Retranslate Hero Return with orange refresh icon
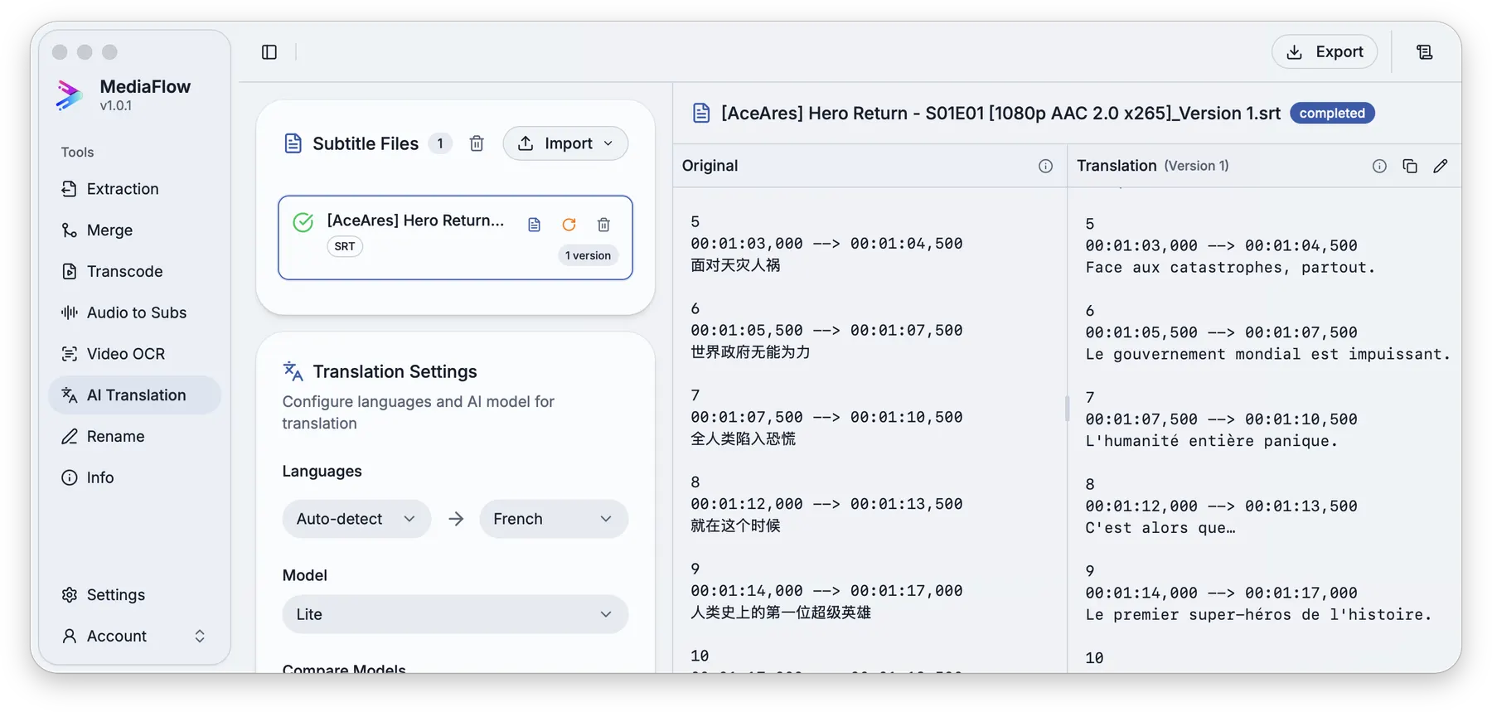Screen dimensions: 1492x712 point(569,225)
